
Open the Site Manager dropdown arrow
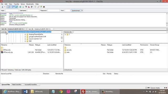click(x=5, y=7)
